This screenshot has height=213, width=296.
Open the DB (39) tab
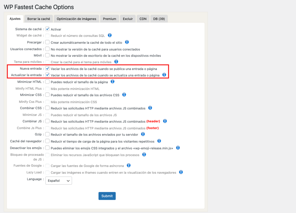tap(159, 19)
